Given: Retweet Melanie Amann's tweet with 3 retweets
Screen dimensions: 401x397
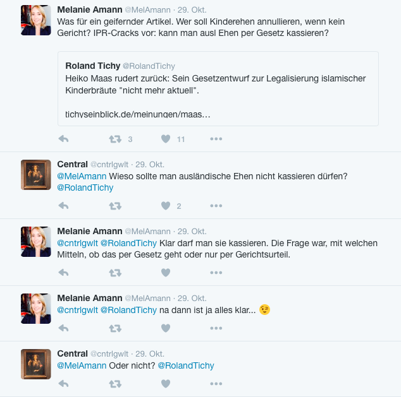Looking at the screenshot, I should [x=114, y=139].
